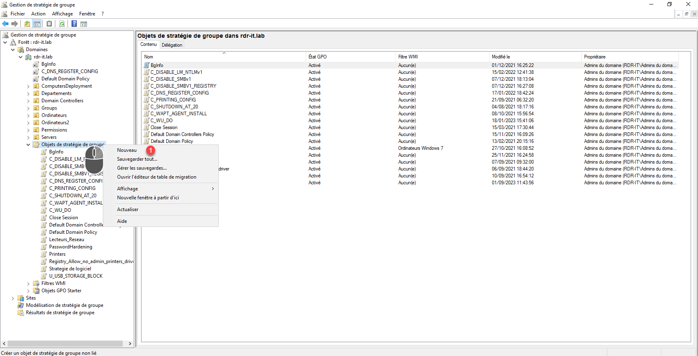This screenshot has height=356, width=698.
Task: Click the Up one level folder icon
Action: pos(27,24)
